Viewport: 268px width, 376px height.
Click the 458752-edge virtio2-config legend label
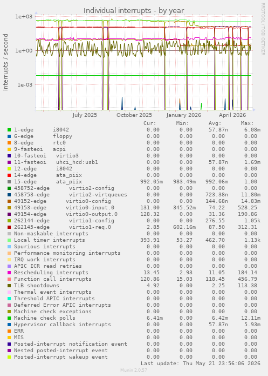click(64, 188)
